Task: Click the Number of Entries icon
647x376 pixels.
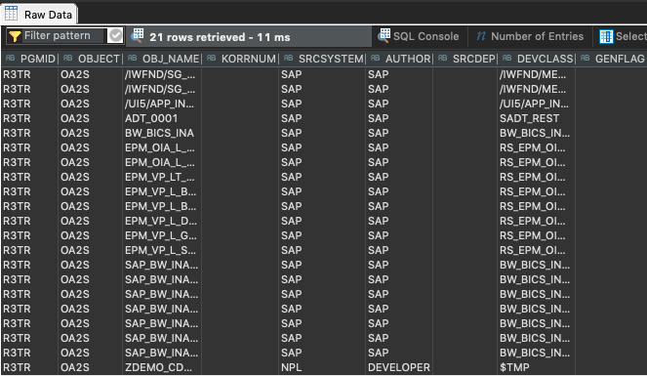Action: (x=481, y=36)
